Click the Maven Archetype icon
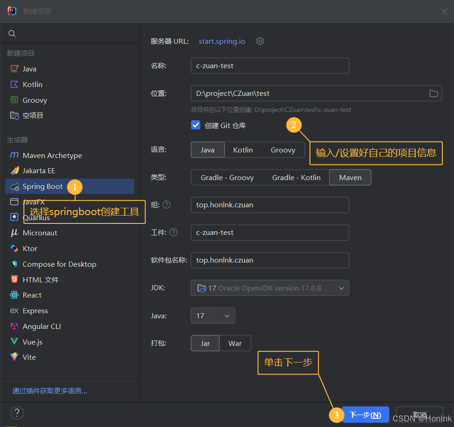This screenshot has width=454, height=427. [x=14, y=155]
